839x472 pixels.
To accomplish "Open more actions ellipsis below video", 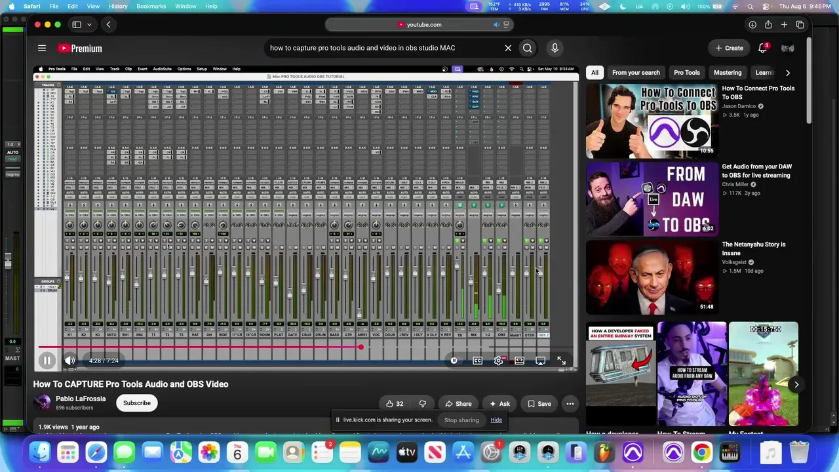I will (x=570, y=404).
